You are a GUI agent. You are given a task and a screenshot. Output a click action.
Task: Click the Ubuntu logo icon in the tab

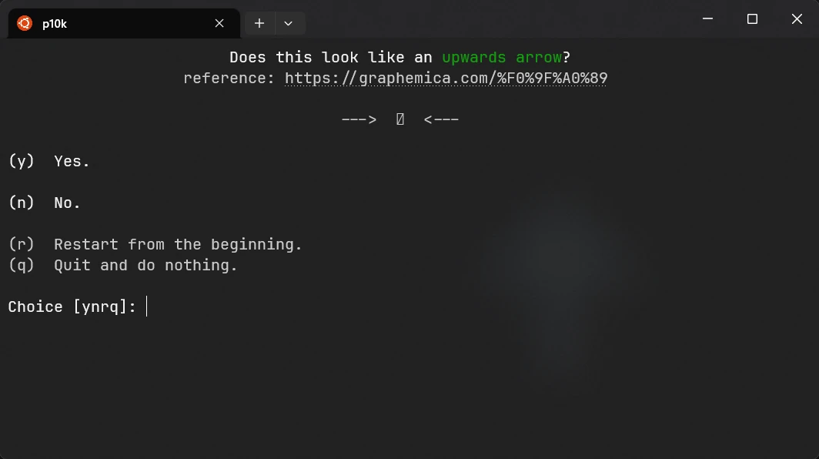25,23
